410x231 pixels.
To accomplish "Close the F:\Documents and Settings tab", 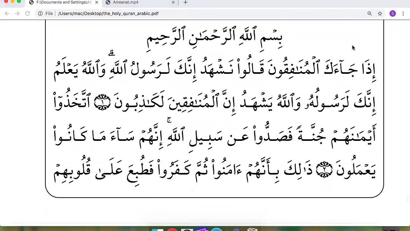I will (97, 2).
